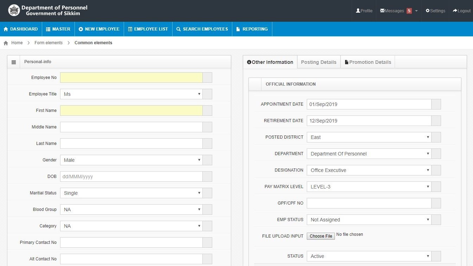Click the caret arrow beside the Messages badge
Viewport: 473px width, 266px height.
click(x=416, y=11)
